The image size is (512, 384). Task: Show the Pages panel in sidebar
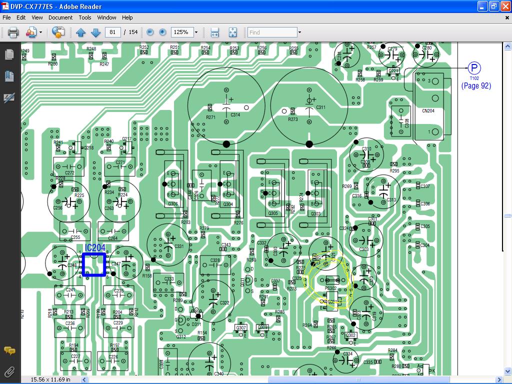pyautogui.click(x=9, y=54)
